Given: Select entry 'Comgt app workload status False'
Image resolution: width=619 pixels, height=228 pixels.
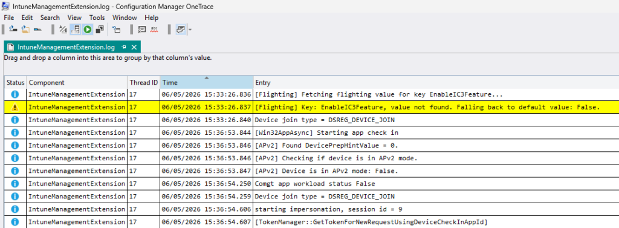Looking at the screenshot, I should [315, 184].
